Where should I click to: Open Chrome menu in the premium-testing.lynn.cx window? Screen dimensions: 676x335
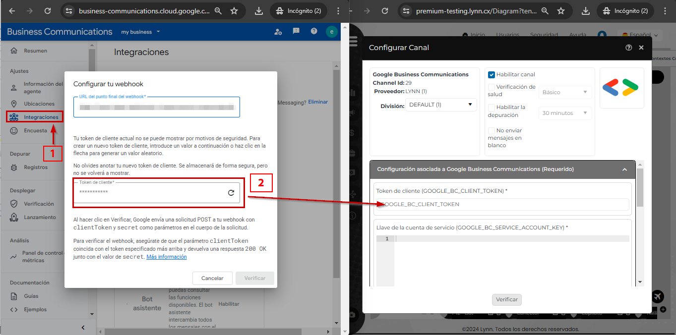pyautogui.click(x=666, y=11)
